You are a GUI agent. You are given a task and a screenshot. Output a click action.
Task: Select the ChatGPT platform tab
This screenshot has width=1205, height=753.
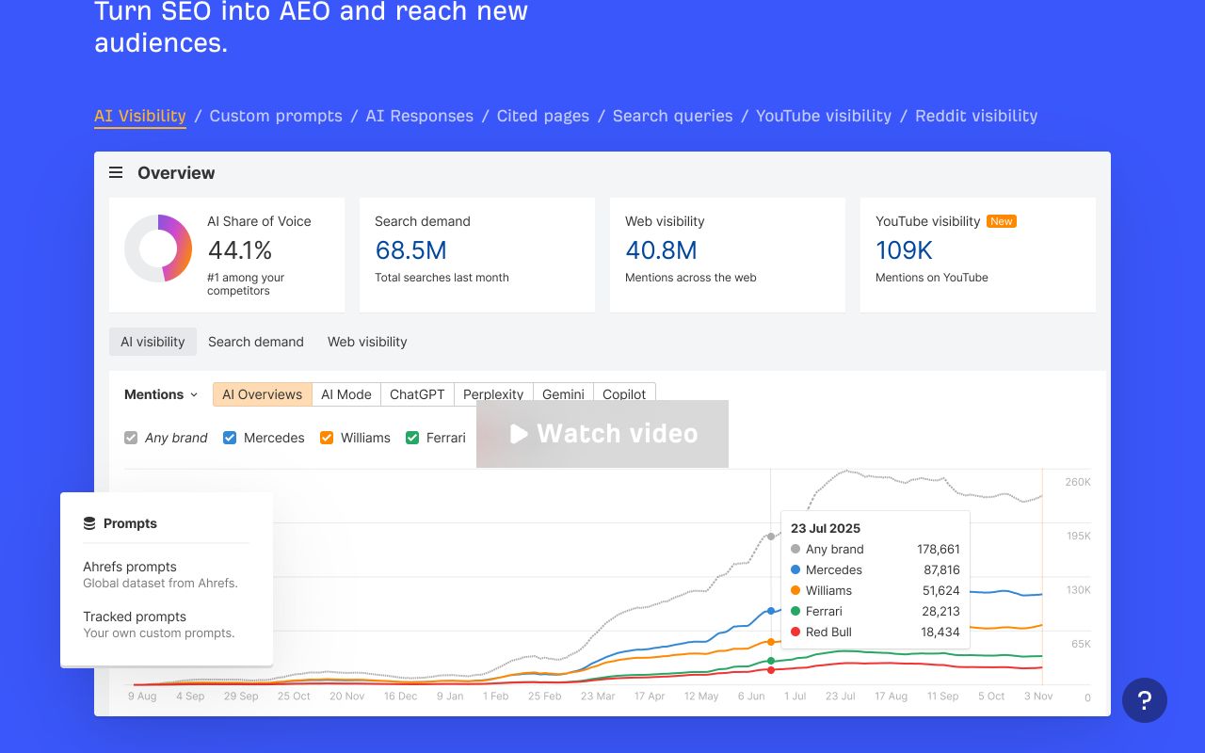tap(417, 394)
